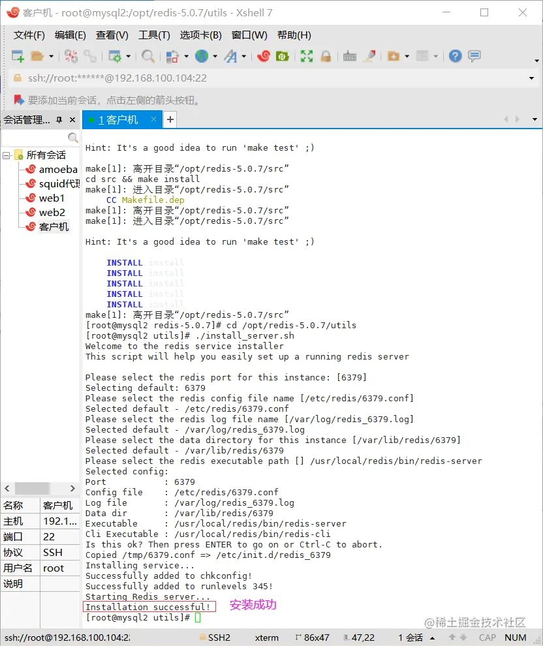Click the keyboard key-mapping toolbar icon

tap(350, 56)
